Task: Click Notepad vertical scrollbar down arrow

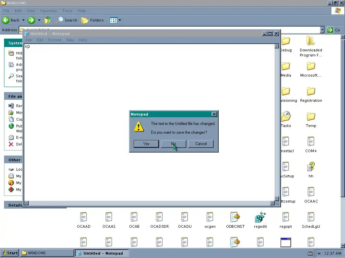Action: pyautogui.click(x=277, y=199)
